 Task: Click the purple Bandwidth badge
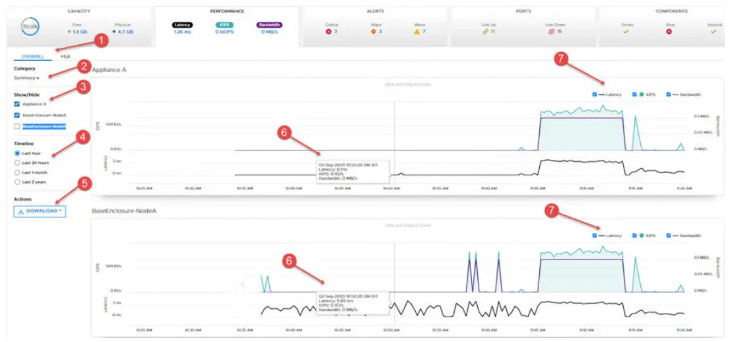point(269,24)
